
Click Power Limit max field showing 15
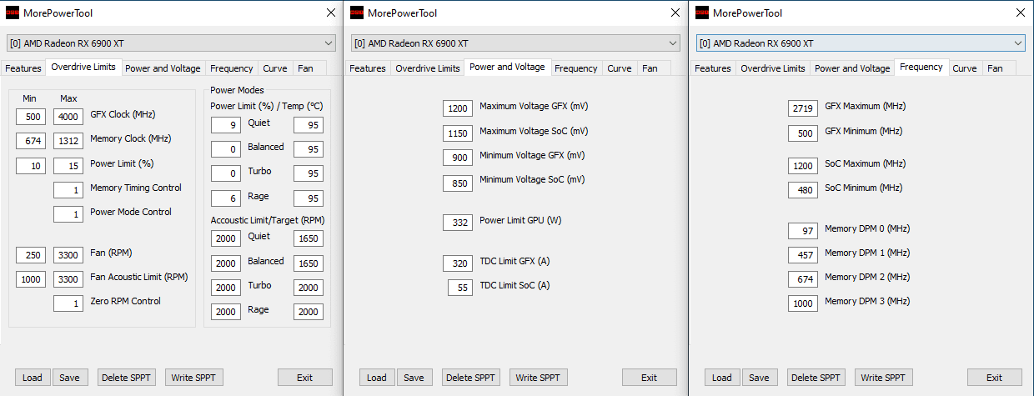click(x=68, y=165)
